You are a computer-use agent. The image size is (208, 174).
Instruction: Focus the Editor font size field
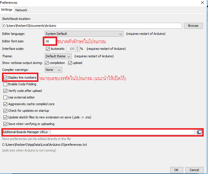pyautogui.click(x=50, y=41)
